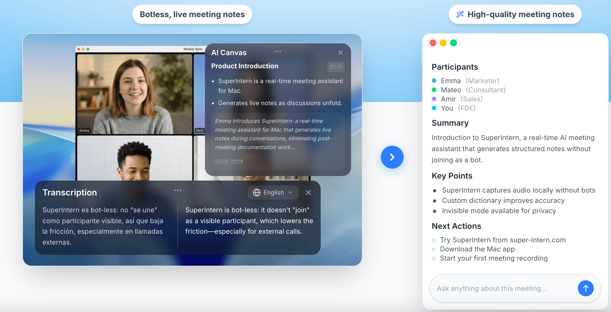Check the Download the Mac app item
This screenshot has width=611, height=312.
click(x=433, y=249)
